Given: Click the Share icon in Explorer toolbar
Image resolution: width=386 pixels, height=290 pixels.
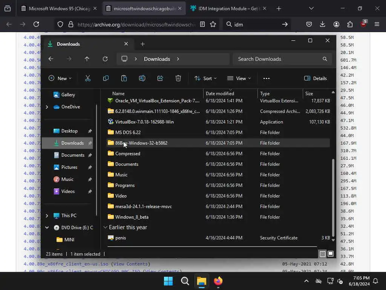Looking at the screenshot, I should click(x=160, y=79).
